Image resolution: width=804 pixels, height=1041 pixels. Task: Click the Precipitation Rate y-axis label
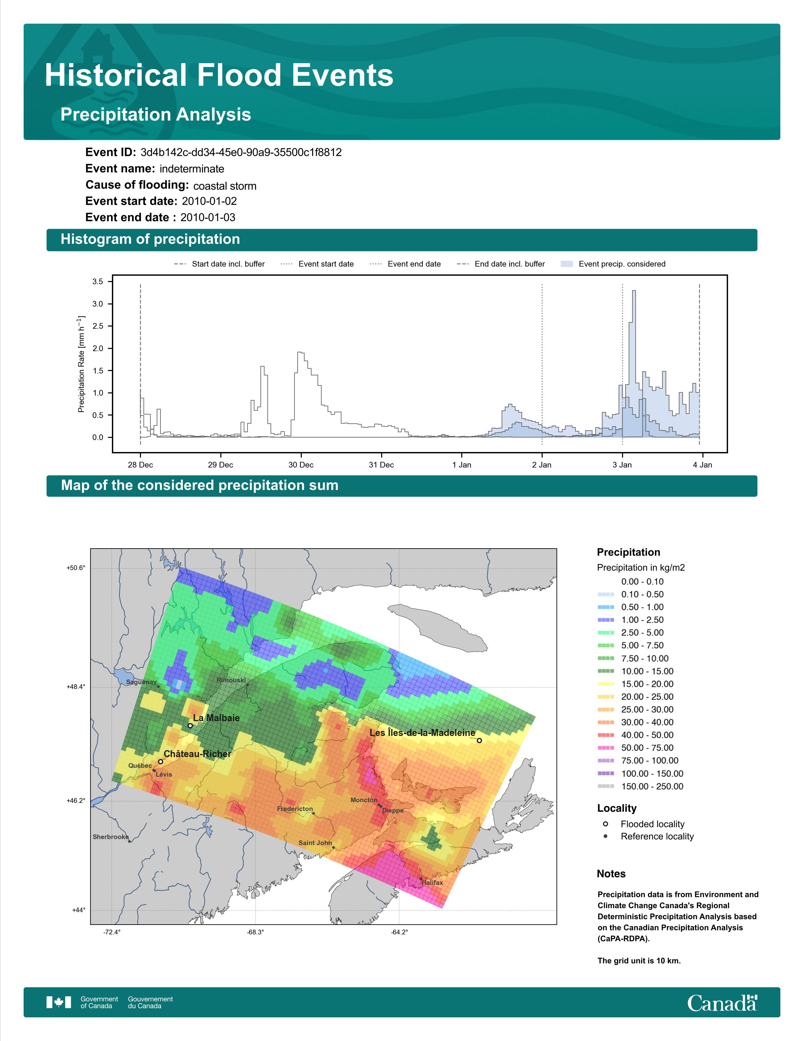click(x=81, y=364)
